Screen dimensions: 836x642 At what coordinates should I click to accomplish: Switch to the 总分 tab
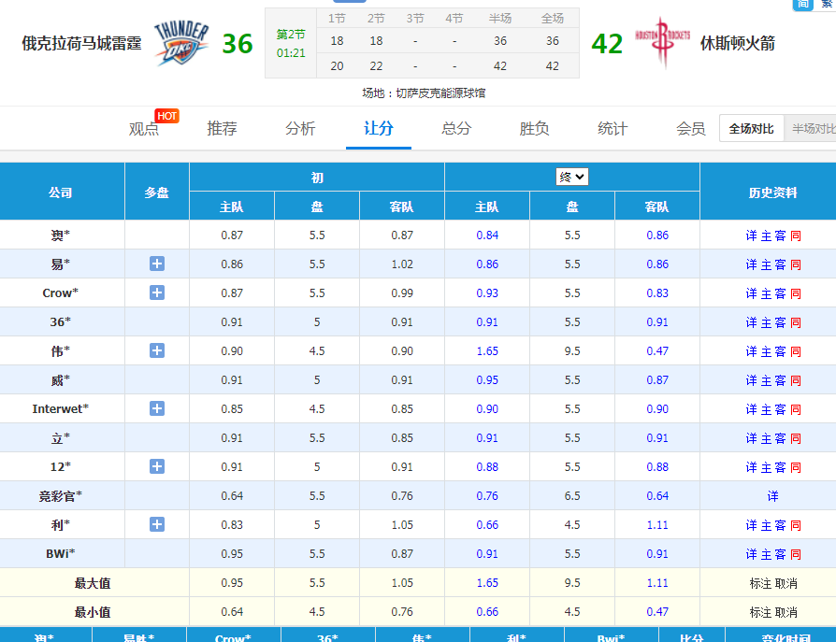[x=456, y=129]
